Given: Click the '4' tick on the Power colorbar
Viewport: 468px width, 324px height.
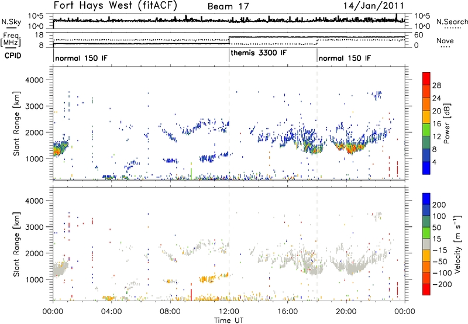Looking at the screenshot, I should click(x=435, y=162).
